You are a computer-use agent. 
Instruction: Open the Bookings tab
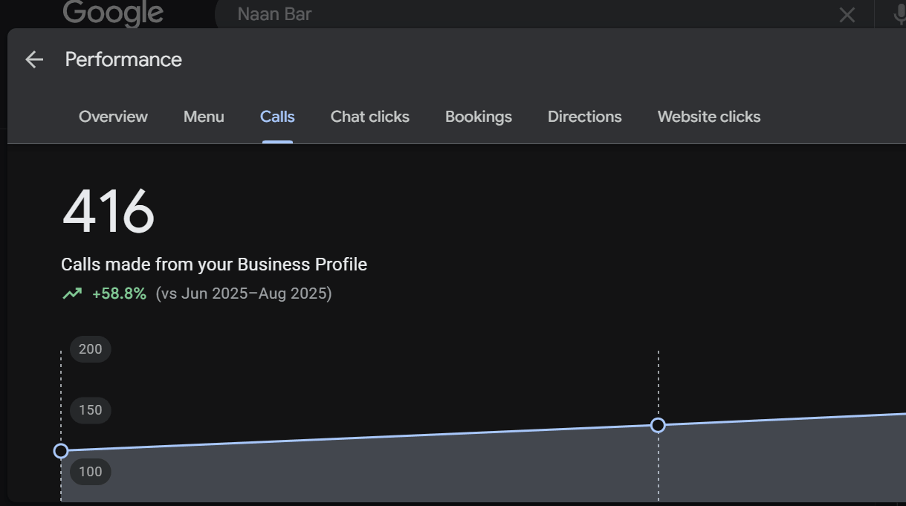(479, 117)
